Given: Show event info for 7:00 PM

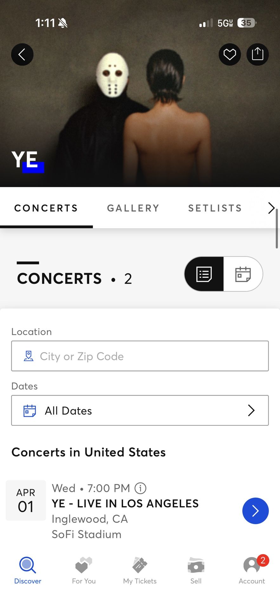Looking at the screenshot, I should [x=140, y=488].
